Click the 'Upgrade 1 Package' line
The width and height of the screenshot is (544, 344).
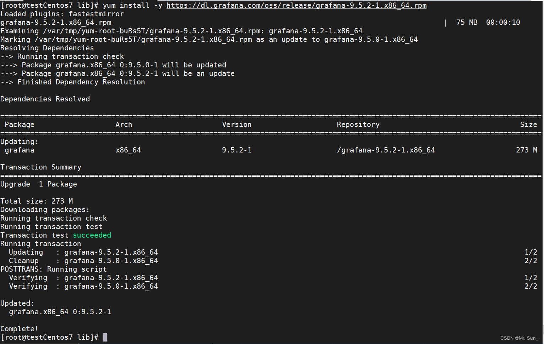click(x=39, y=184)
